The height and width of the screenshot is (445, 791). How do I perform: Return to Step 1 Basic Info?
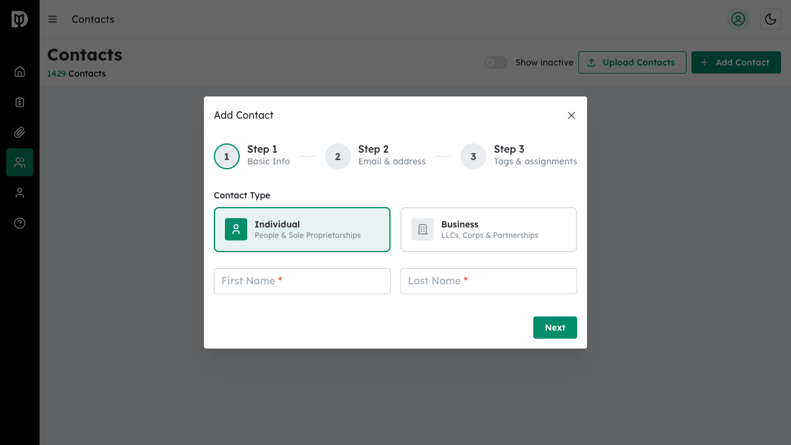(x=226, y=156)
